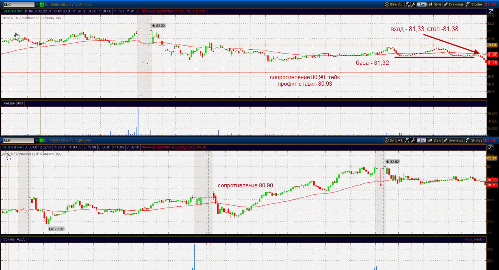Screen dimensions: 499x270
Task: Click the "81.58" moving average value
Action: pos(201,11)
